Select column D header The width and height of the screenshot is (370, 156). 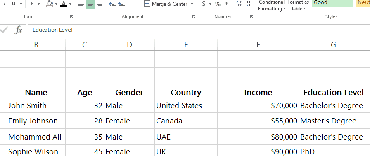[x=129, y=45]
